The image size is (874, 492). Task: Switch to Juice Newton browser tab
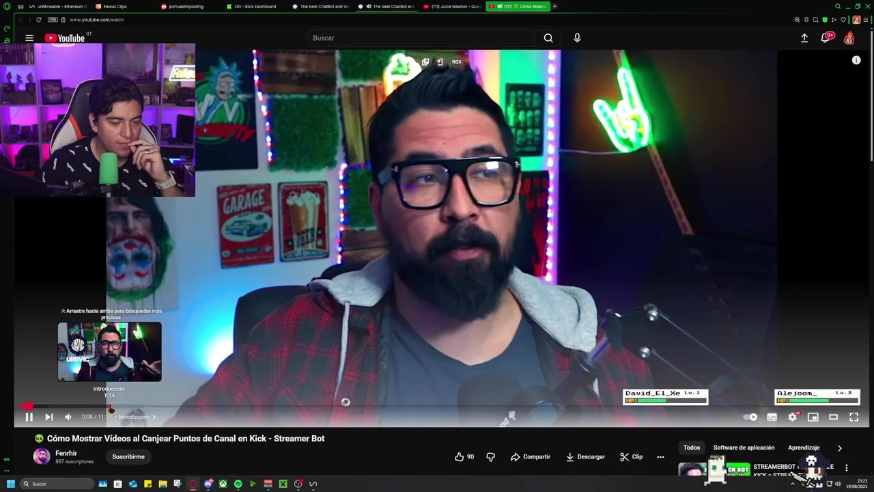[x=452, y=6]
